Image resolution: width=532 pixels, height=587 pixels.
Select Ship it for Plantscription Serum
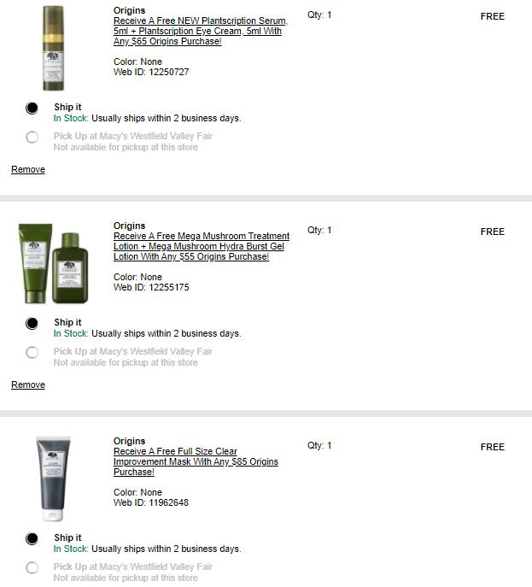coord(32,109)
